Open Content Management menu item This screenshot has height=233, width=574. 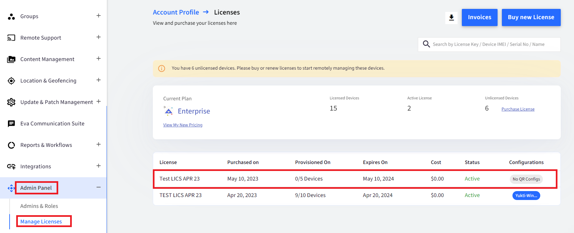coord(47,59)
